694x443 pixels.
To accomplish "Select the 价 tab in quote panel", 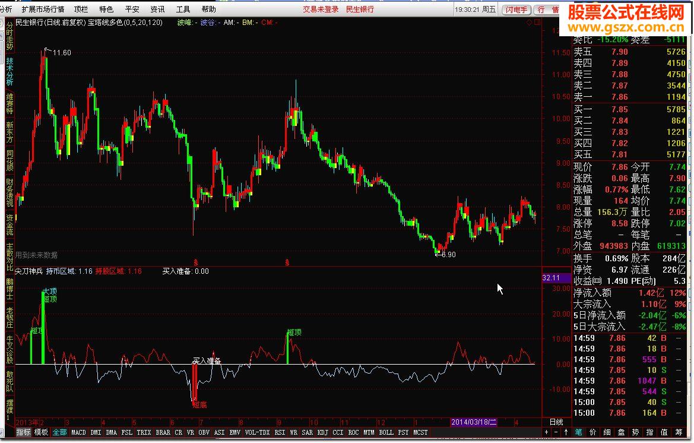I will [x=592, y=432].
